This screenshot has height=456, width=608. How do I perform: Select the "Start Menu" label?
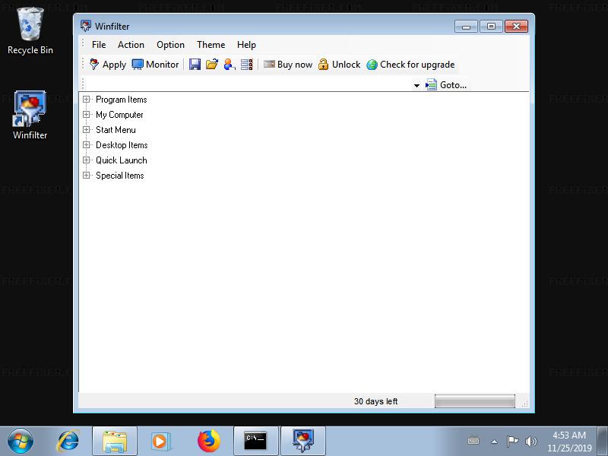point(116,130)
